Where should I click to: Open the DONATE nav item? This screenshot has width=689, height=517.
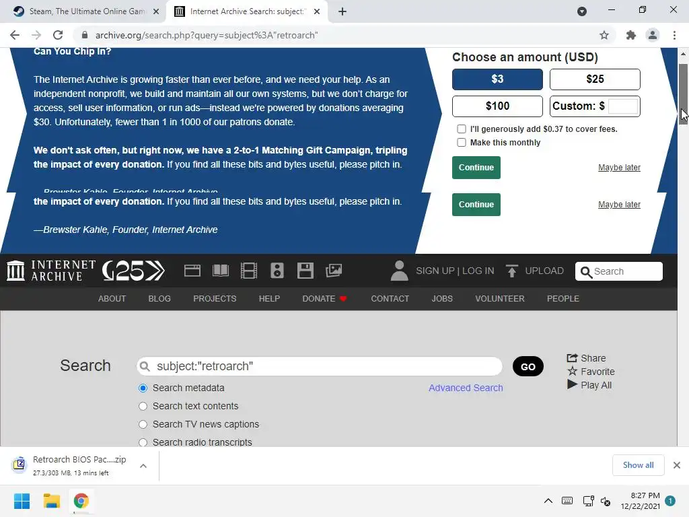click(324, 298)
